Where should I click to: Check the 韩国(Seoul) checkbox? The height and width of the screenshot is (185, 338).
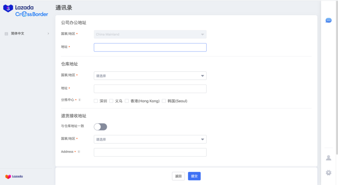point(164,101)
